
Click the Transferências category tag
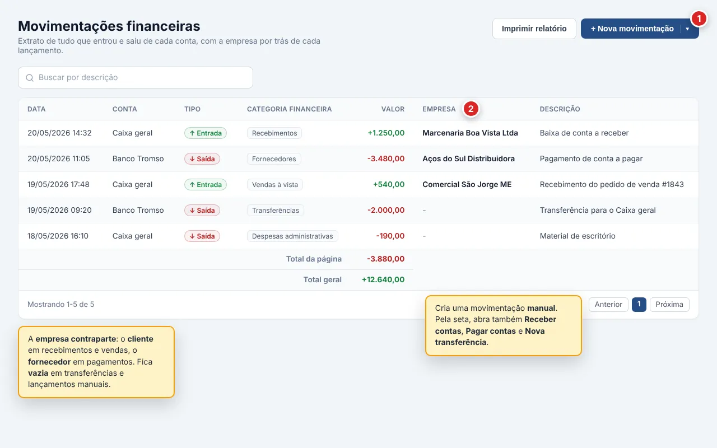(x=276, y=211)
